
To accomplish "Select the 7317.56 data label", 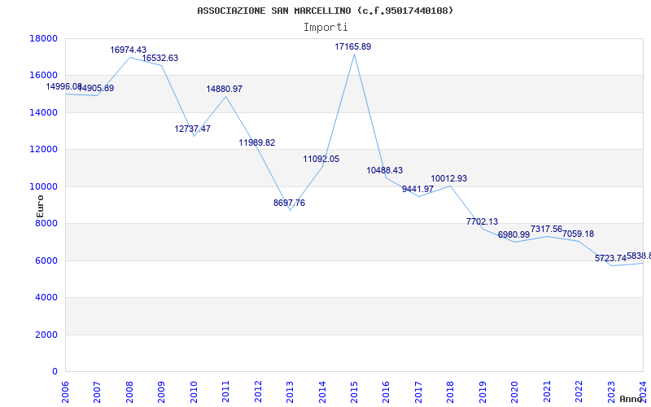I will pos(546,230).
